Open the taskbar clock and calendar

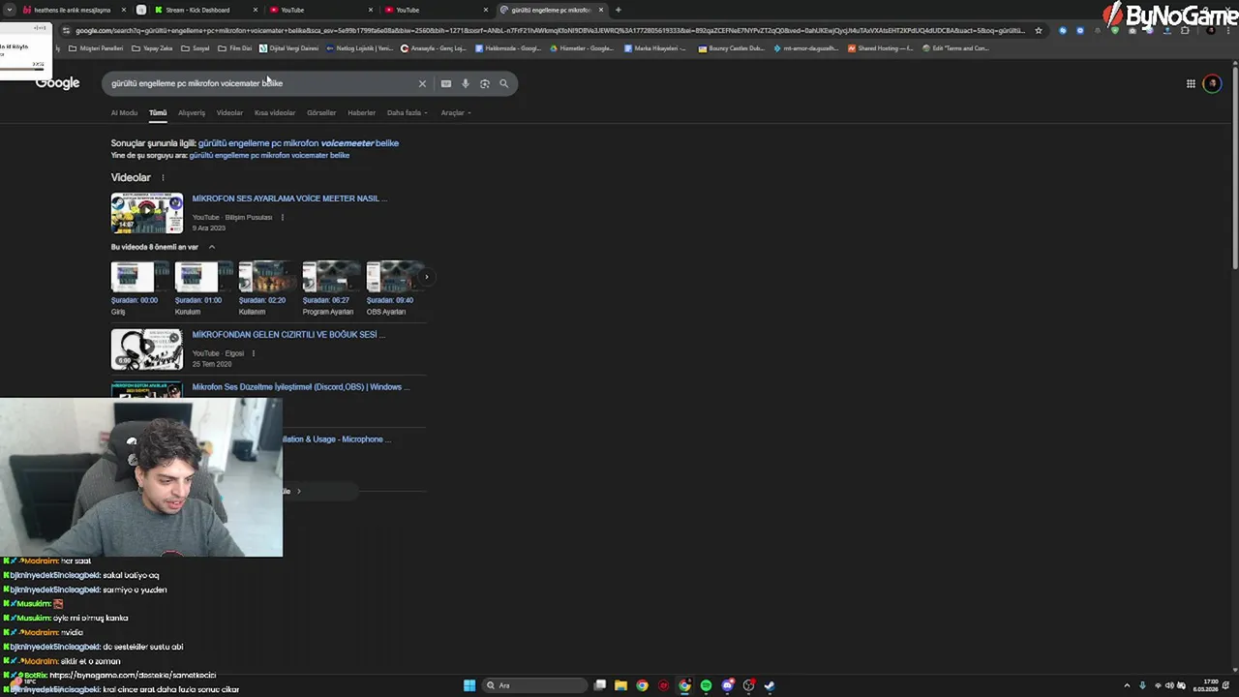click(x=1206, y=685)
